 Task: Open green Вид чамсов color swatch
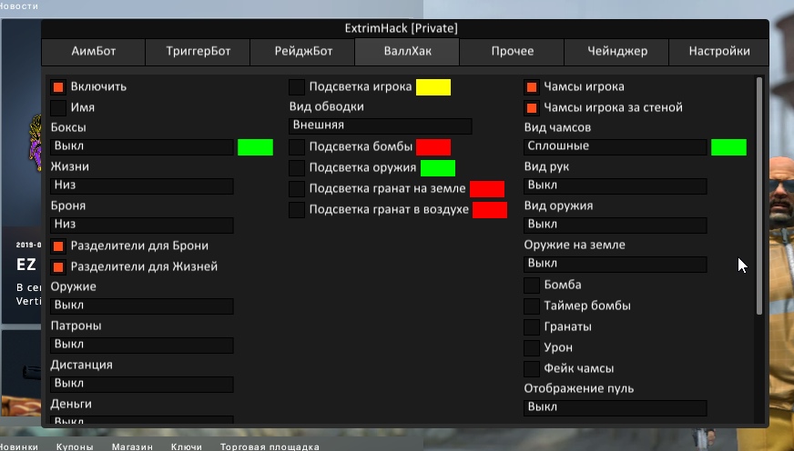pos(728,147)
